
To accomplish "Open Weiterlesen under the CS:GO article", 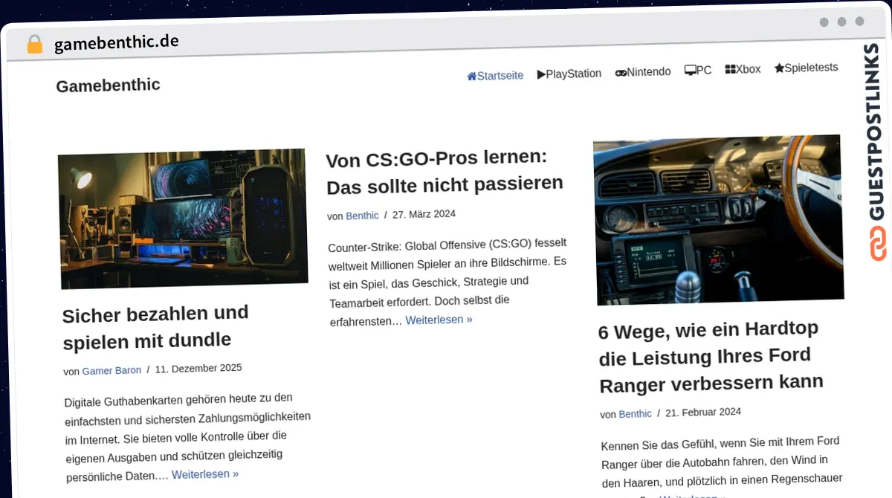I will tap(439, 320).
